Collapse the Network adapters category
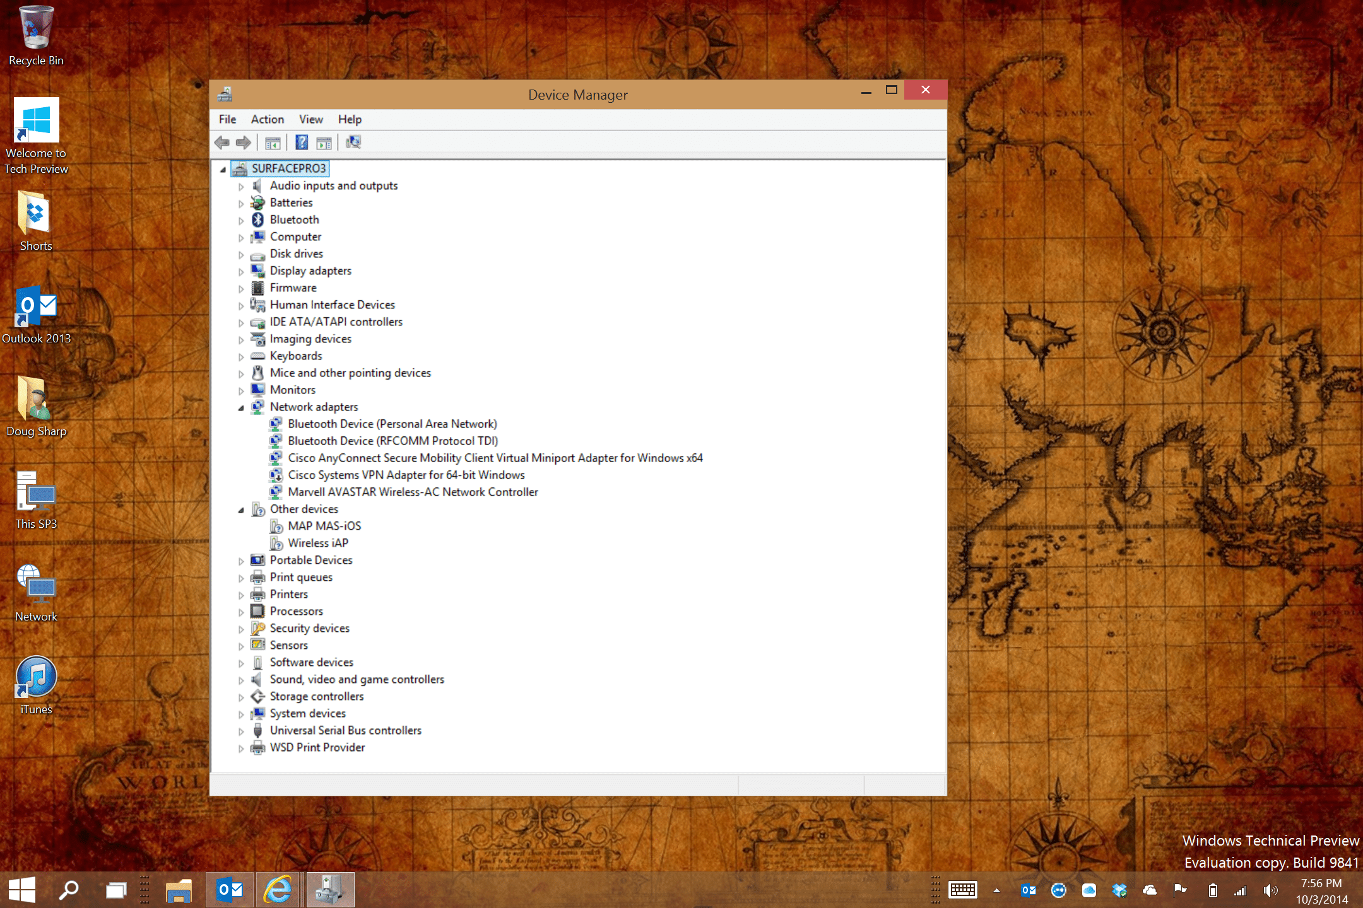This screenshot has width=1363, height=908. 241,408
